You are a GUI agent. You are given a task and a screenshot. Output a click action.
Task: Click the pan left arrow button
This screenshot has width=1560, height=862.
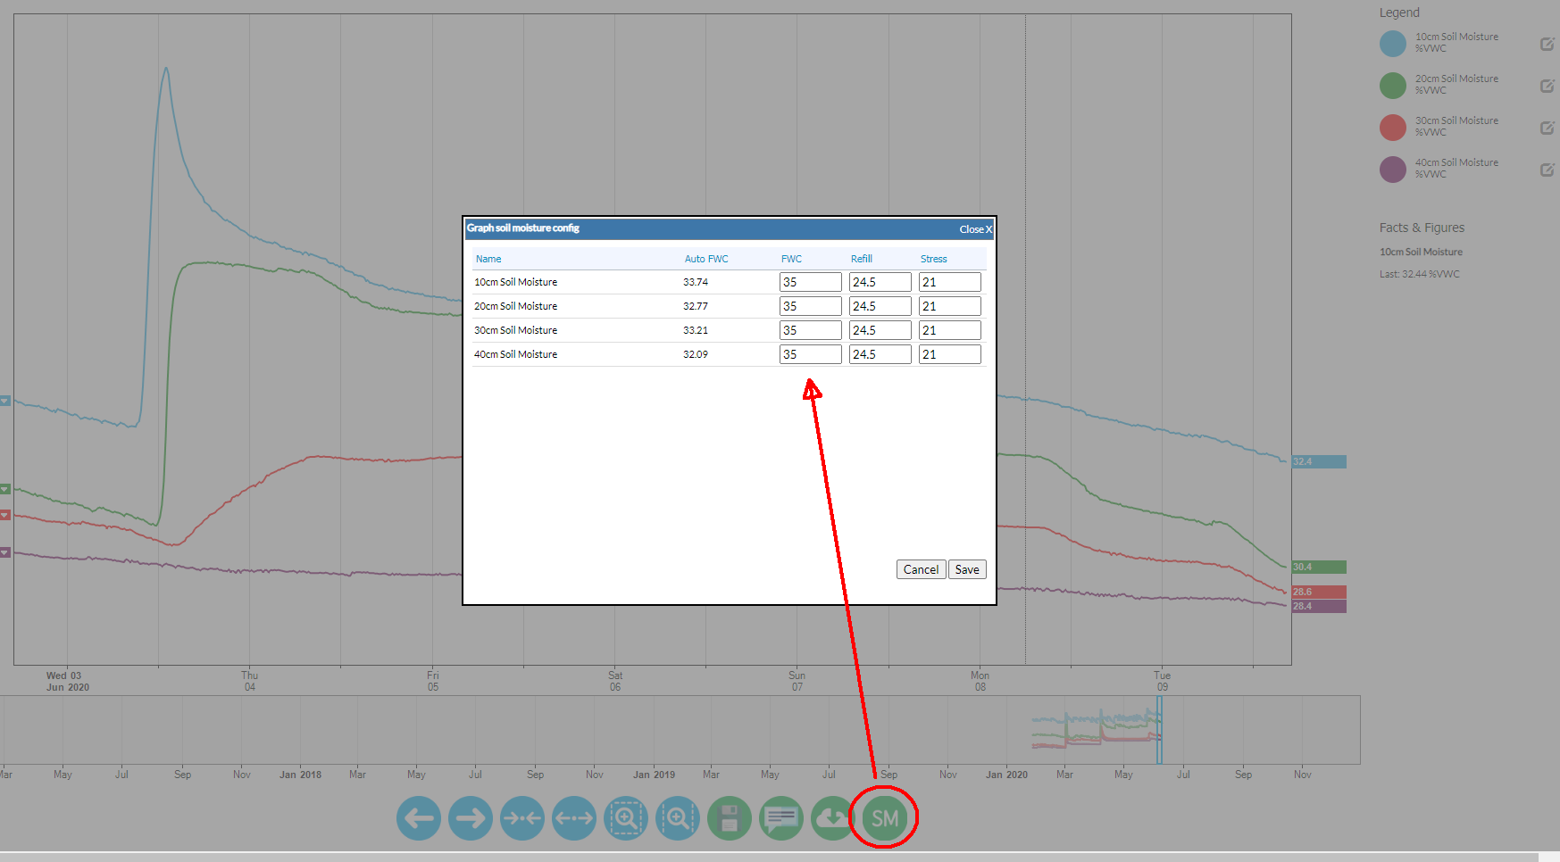coord(419,818)
